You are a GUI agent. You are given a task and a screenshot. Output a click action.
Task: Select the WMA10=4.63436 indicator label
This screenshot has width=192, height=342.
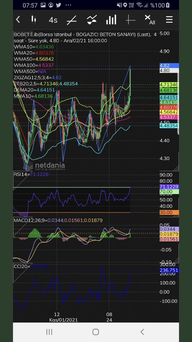pos(34,47)
